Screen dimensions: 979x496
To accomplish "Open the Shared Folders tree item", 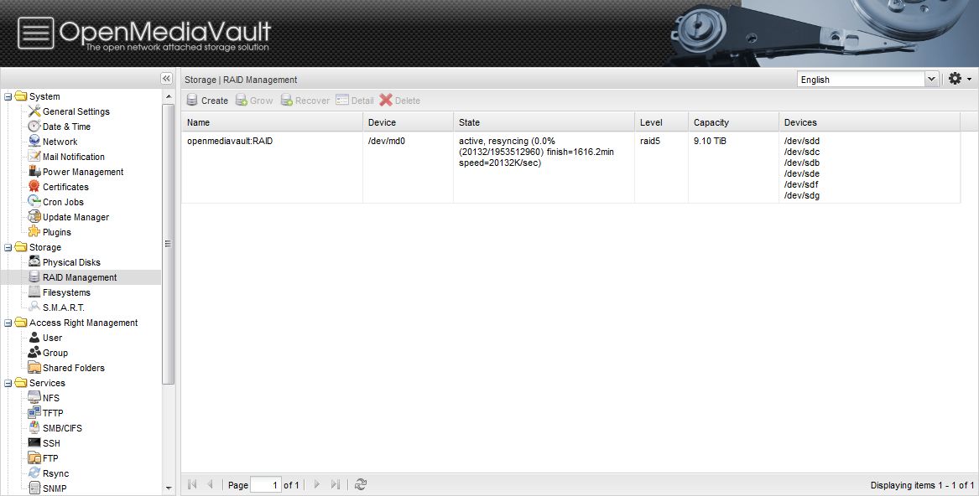I will coord(74,368).
